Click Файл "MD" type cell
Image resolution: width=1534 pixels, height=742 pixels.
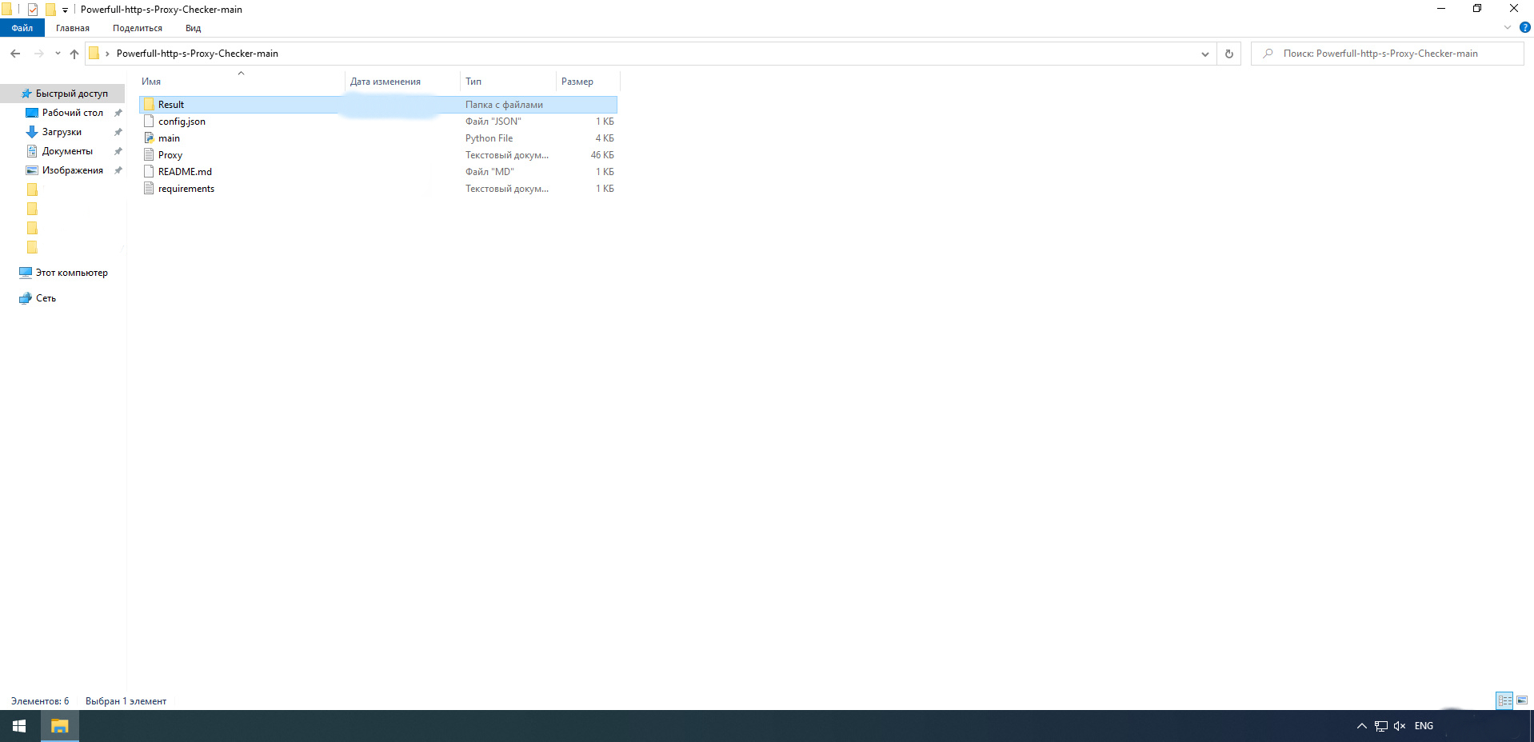click(489, 172)
